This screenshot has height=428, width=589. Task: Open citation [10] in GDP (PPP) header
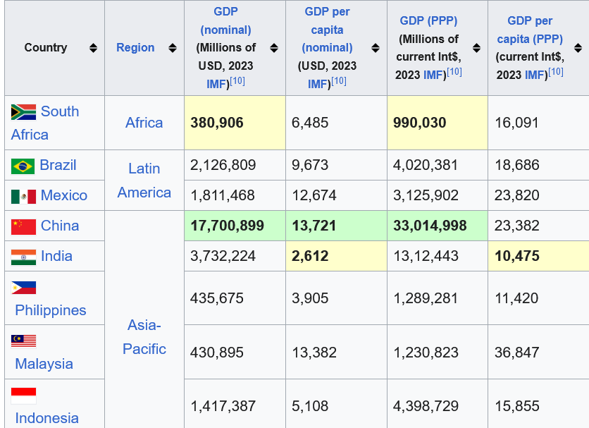(x=454, y=72)
